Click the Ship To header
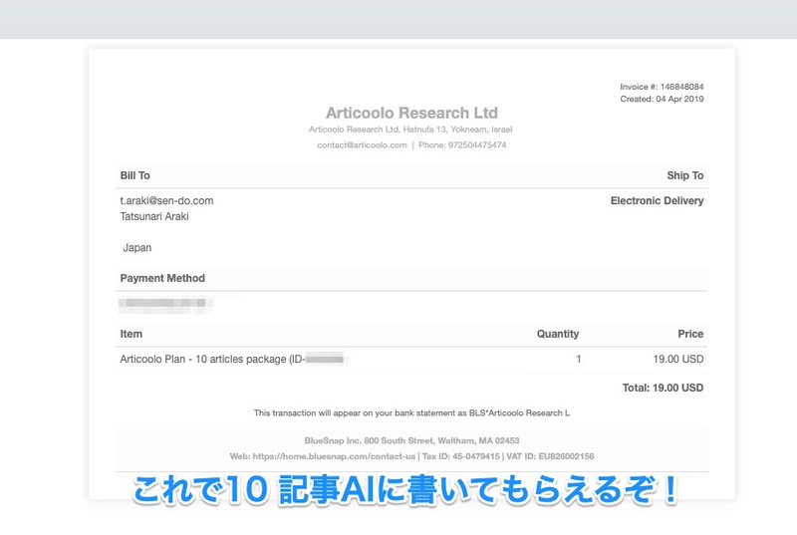The height and width of the screenshot is (535, 797). coord(685,175)
